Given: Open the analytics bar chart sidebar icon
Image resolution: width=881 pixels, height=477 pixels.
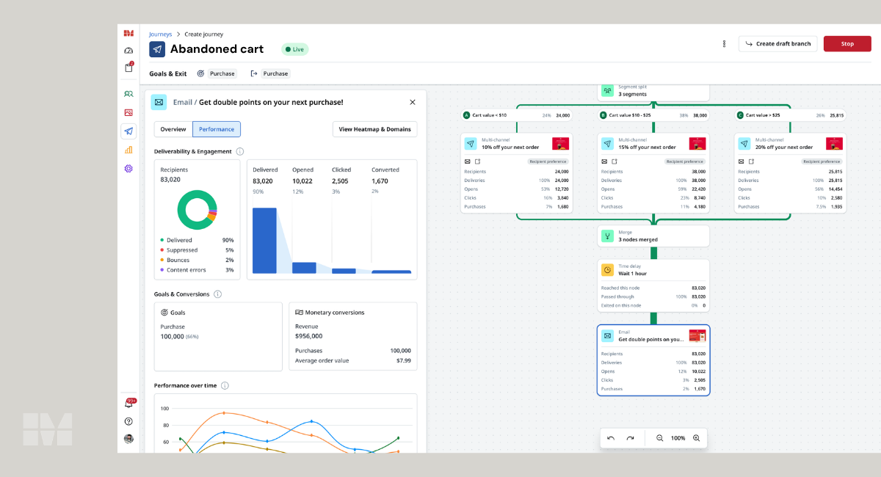Looking at the screenshot, I should coord(128,150).
